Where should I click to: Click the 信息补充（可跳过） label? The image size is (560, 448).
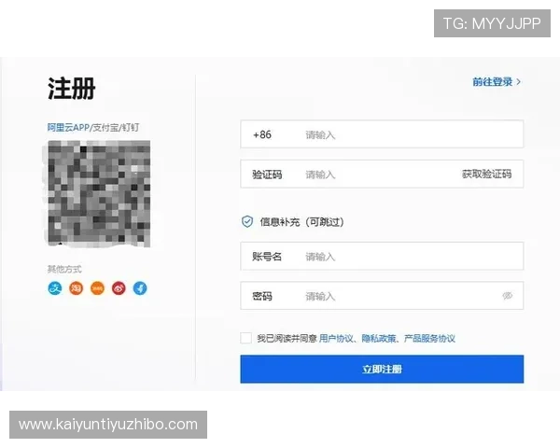301,222
